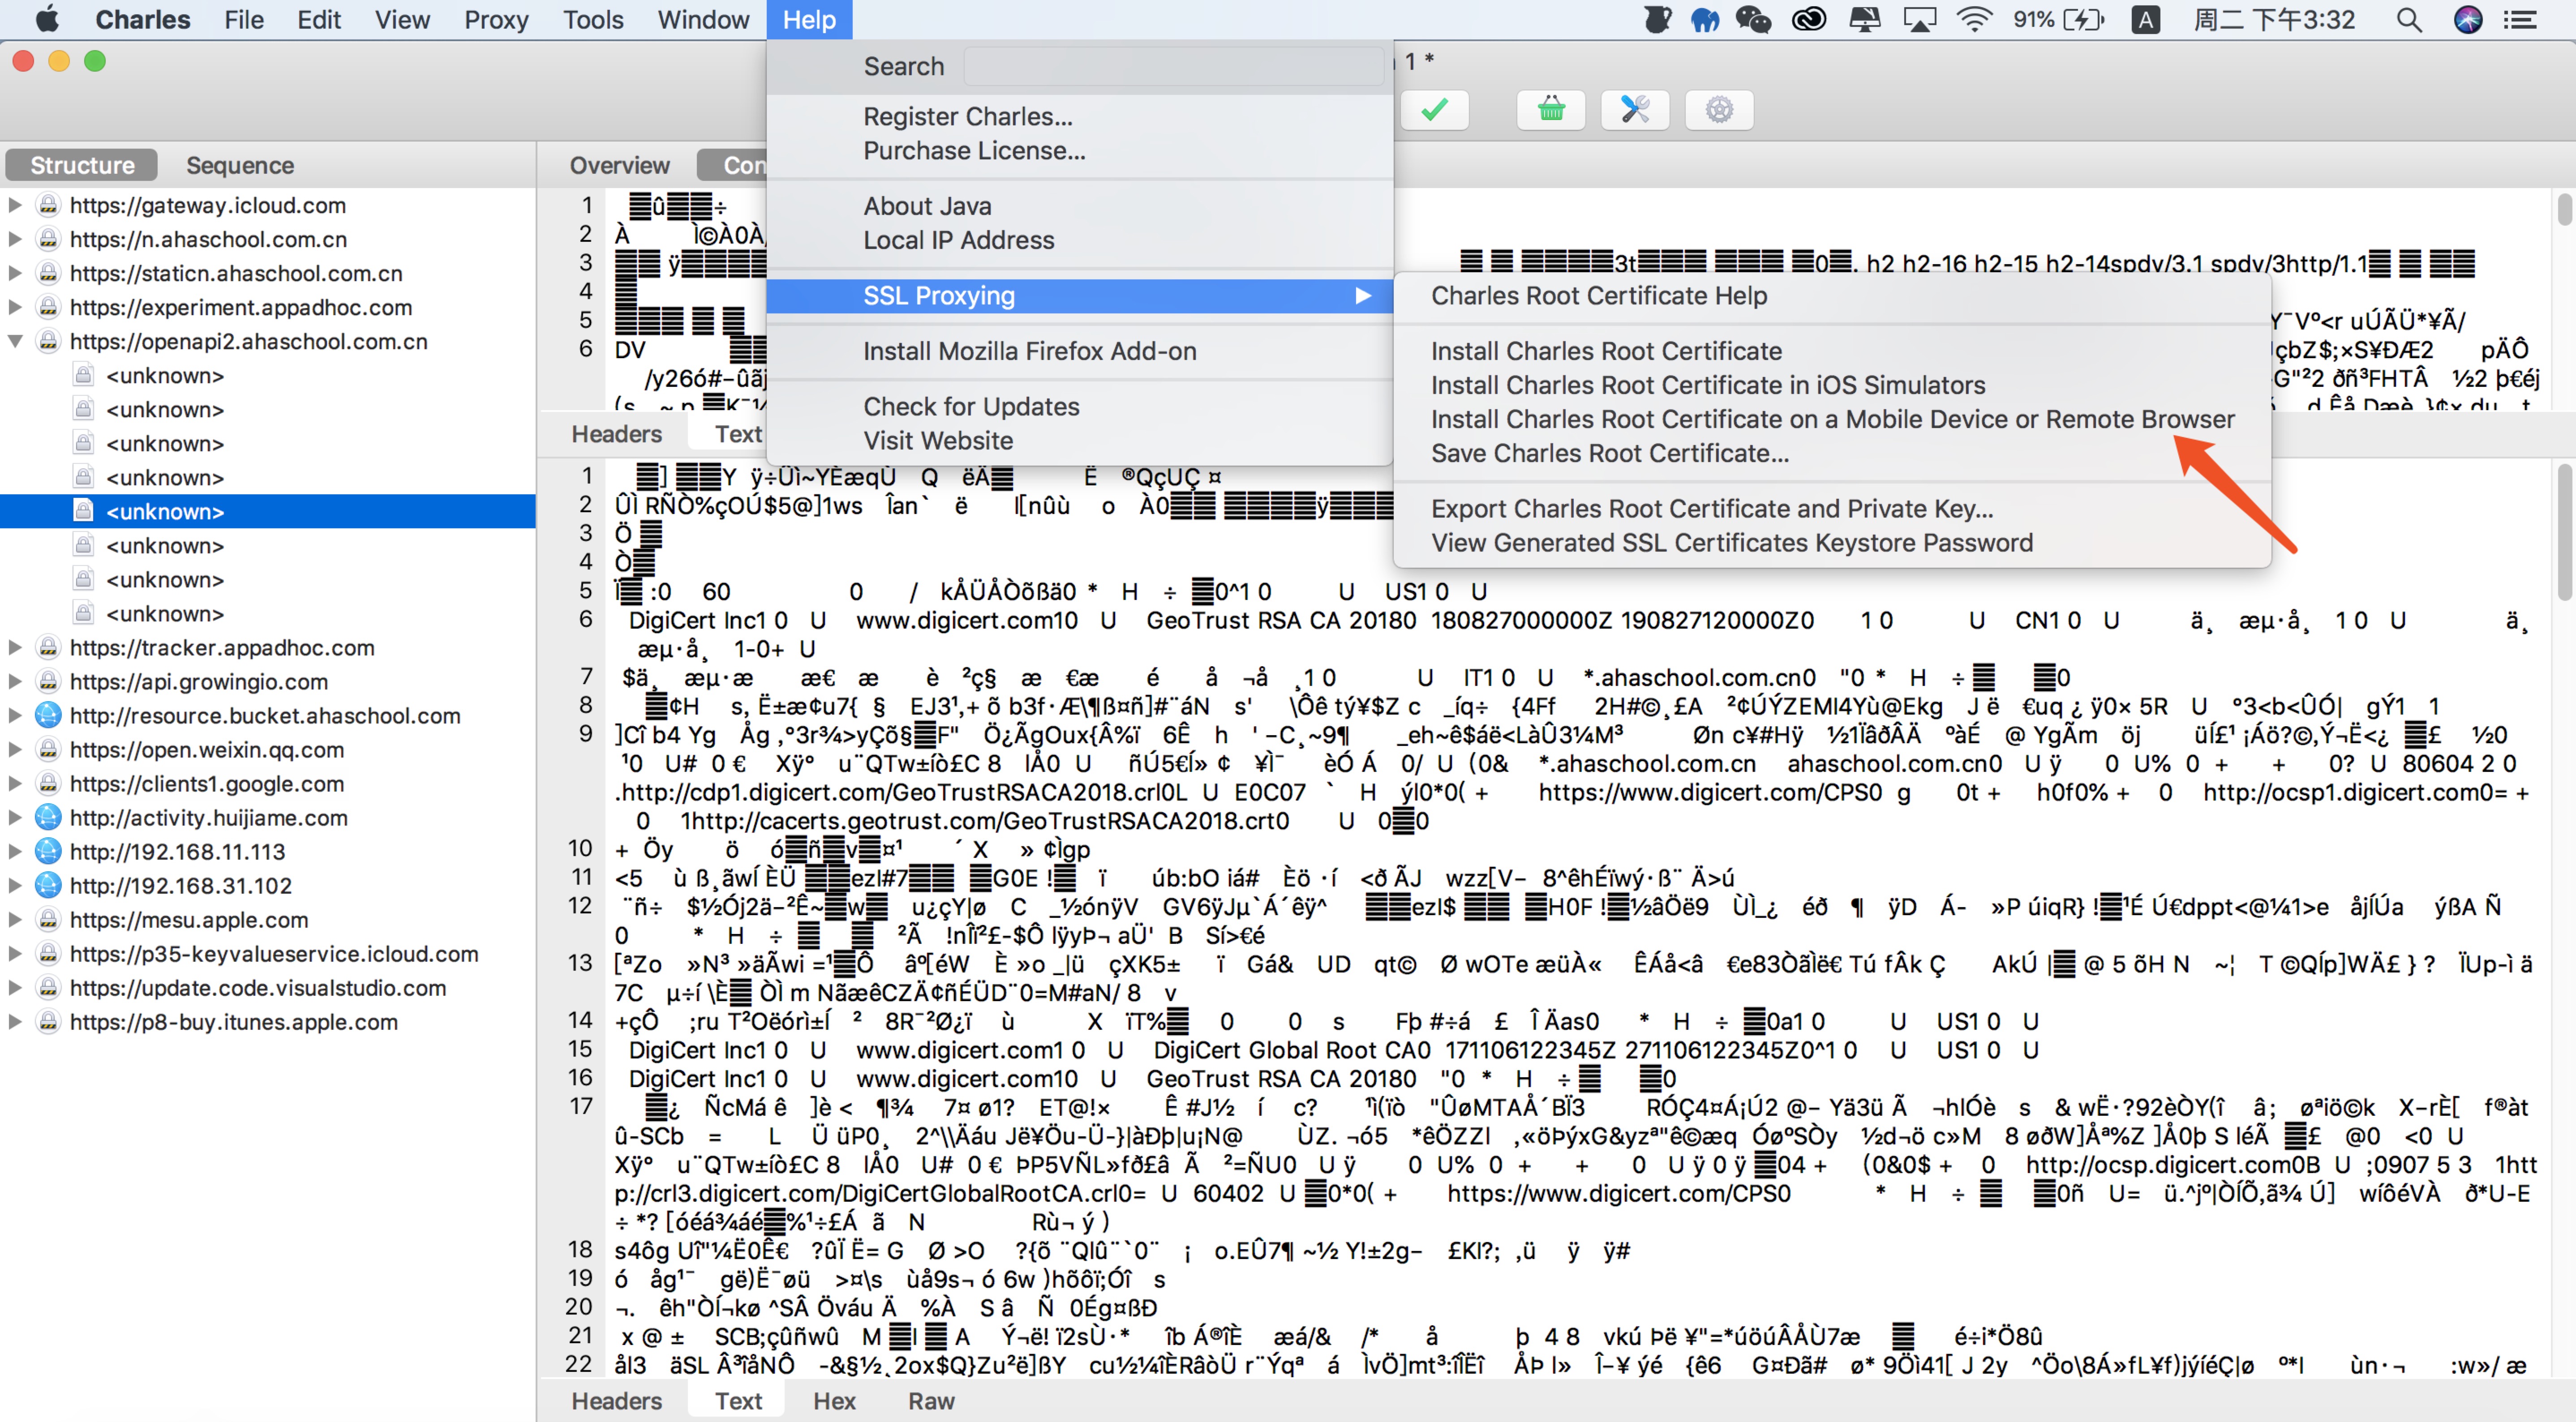Open Spotlight search magnifier in menu bar
The height and width of the screenshot is (1422, 2576).
click(2409, 20)
